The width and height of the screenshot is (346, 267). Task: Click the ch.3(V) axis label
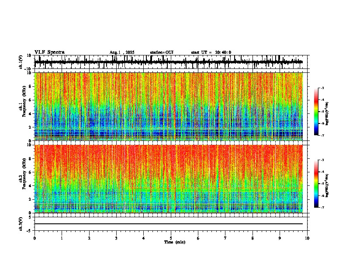click(x=21, y=224)
